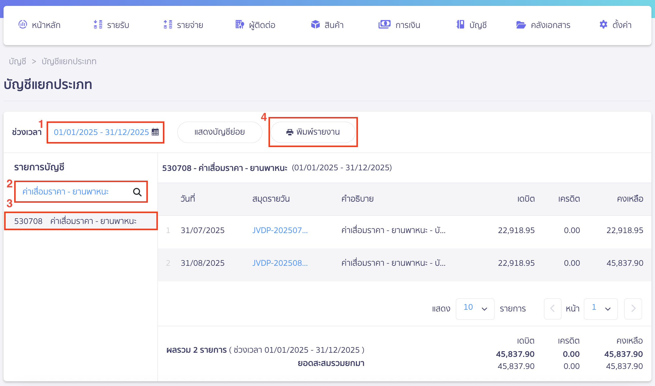Click the folder icon for คลังเอกสาร
Screen dimensions: 655x386
521,25
